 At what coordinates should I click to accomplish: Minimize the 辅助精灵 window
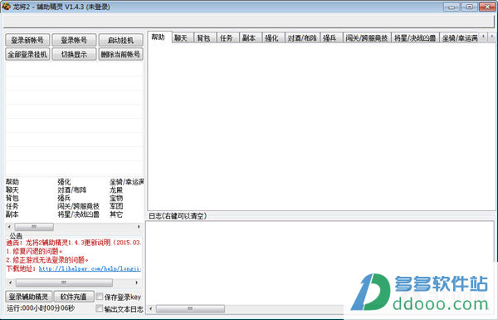tap(452, 7)
